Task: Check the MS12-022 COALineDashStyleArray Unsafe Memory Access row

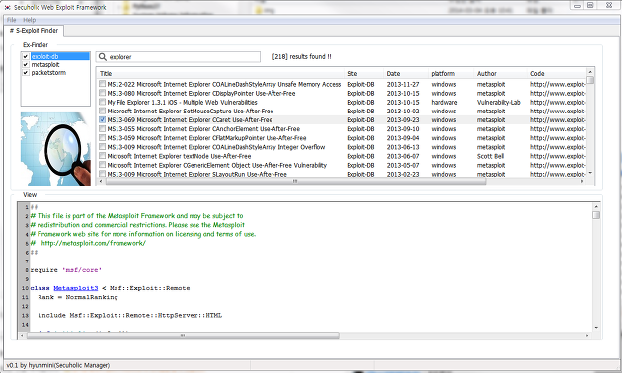Action: click(x=103, y=84)
